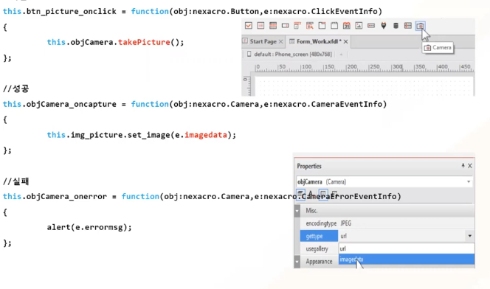The image size is (490, 289).
Task: Pin the Properties panel
Action: click(463, 166)
